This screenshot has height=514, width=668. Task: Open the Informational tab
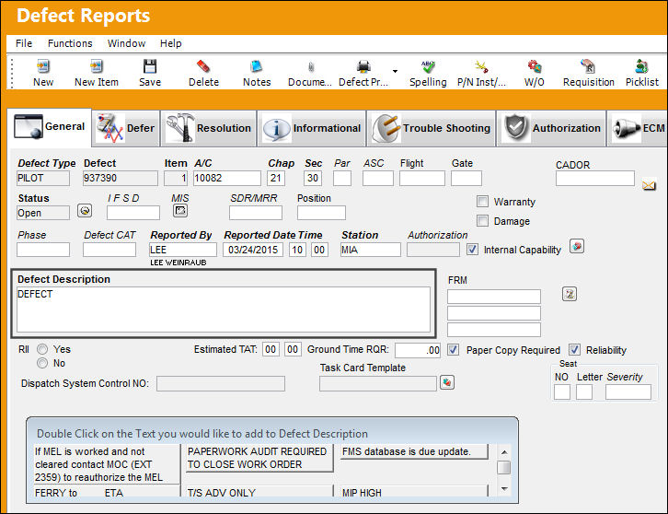(312, 128)
